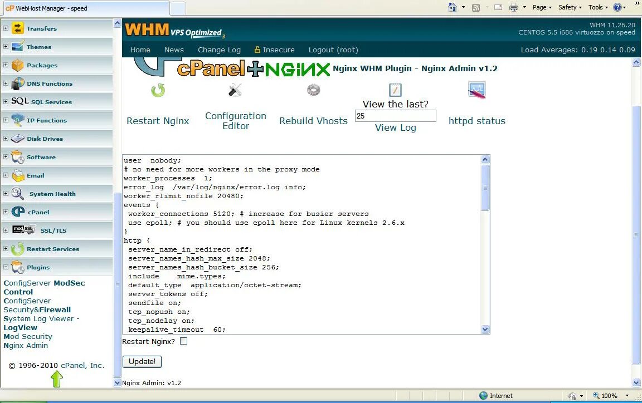
Task: Click the browser Print icon
Action: pos(513,7)
